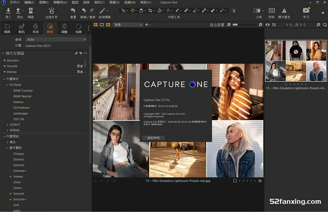328x212 pixels.
Task: Apply the B&W Contrast style
Action: (23, 91)
